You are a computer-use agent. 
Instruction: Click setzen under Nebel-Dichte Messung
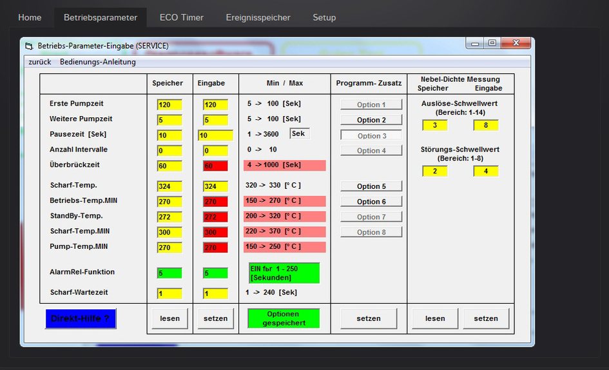tap(486, 318)
